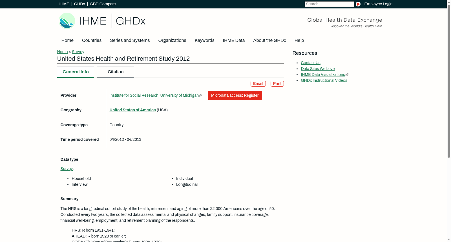Open the Employee Login link
The width and height of the screenshot is (451, 242).
(378, 4)
